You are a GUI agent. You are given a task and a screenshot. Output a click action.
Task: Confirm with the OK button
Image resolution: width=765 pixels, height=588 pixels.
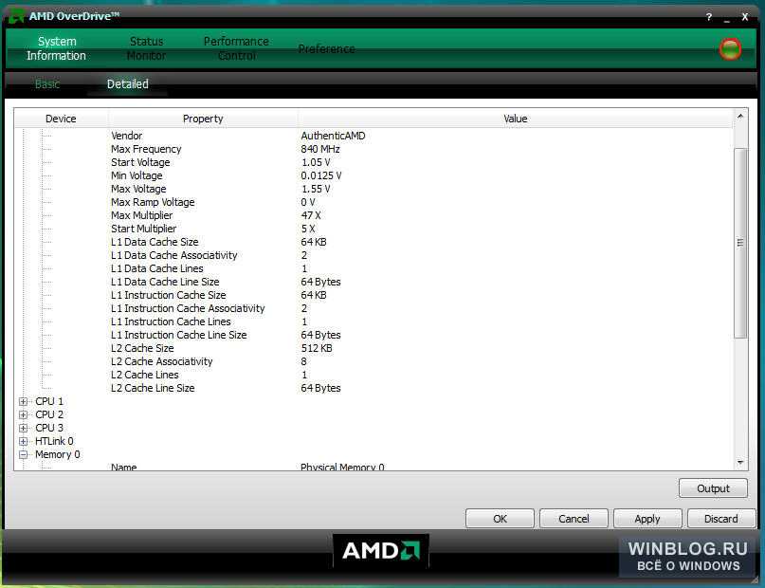point(500,519)
